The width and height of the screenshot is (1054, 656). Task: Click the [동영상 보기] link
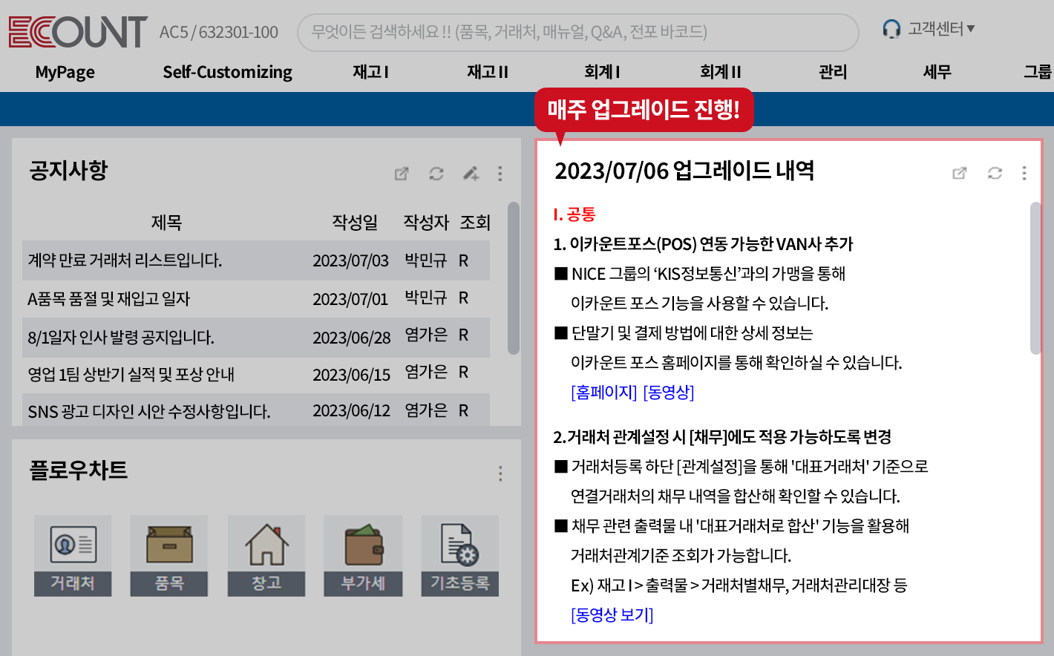(612, 614)
